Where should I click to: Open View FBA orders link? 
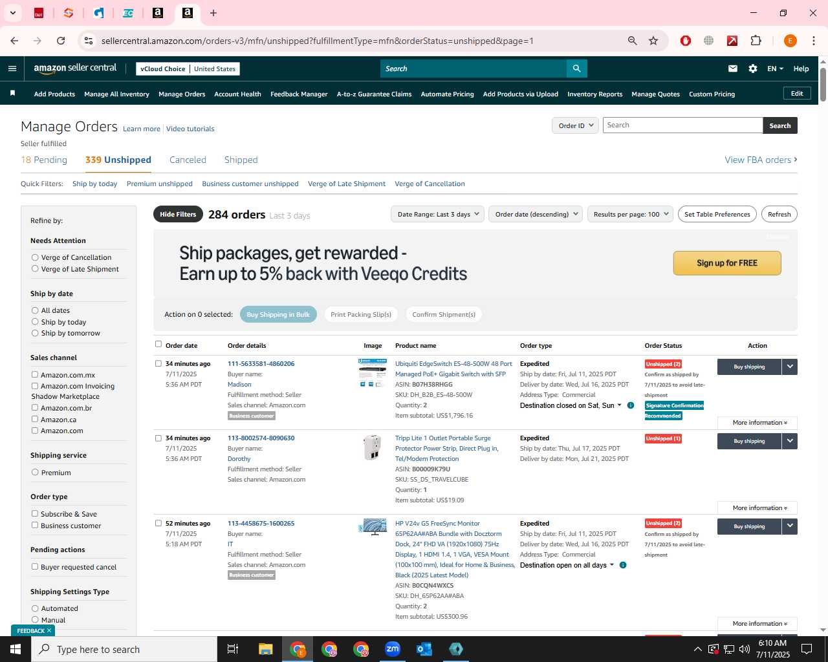(x=761, y=160)
